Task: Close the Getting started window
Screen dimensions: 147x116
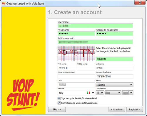Action: click(140, 3)
